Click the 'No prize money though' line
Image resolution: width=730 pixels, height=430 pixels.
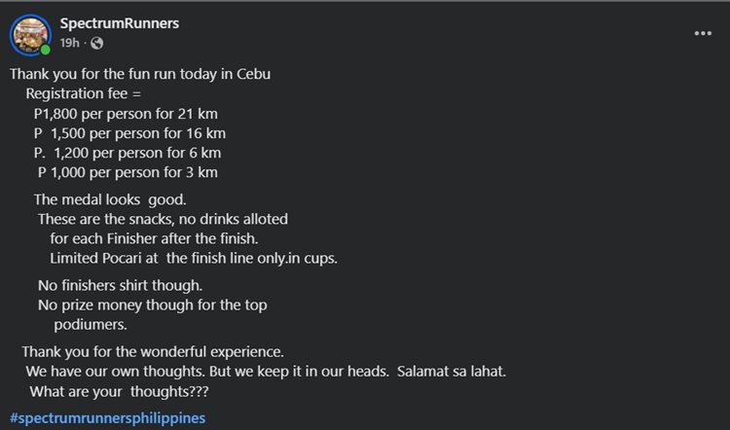click(152, 305)
